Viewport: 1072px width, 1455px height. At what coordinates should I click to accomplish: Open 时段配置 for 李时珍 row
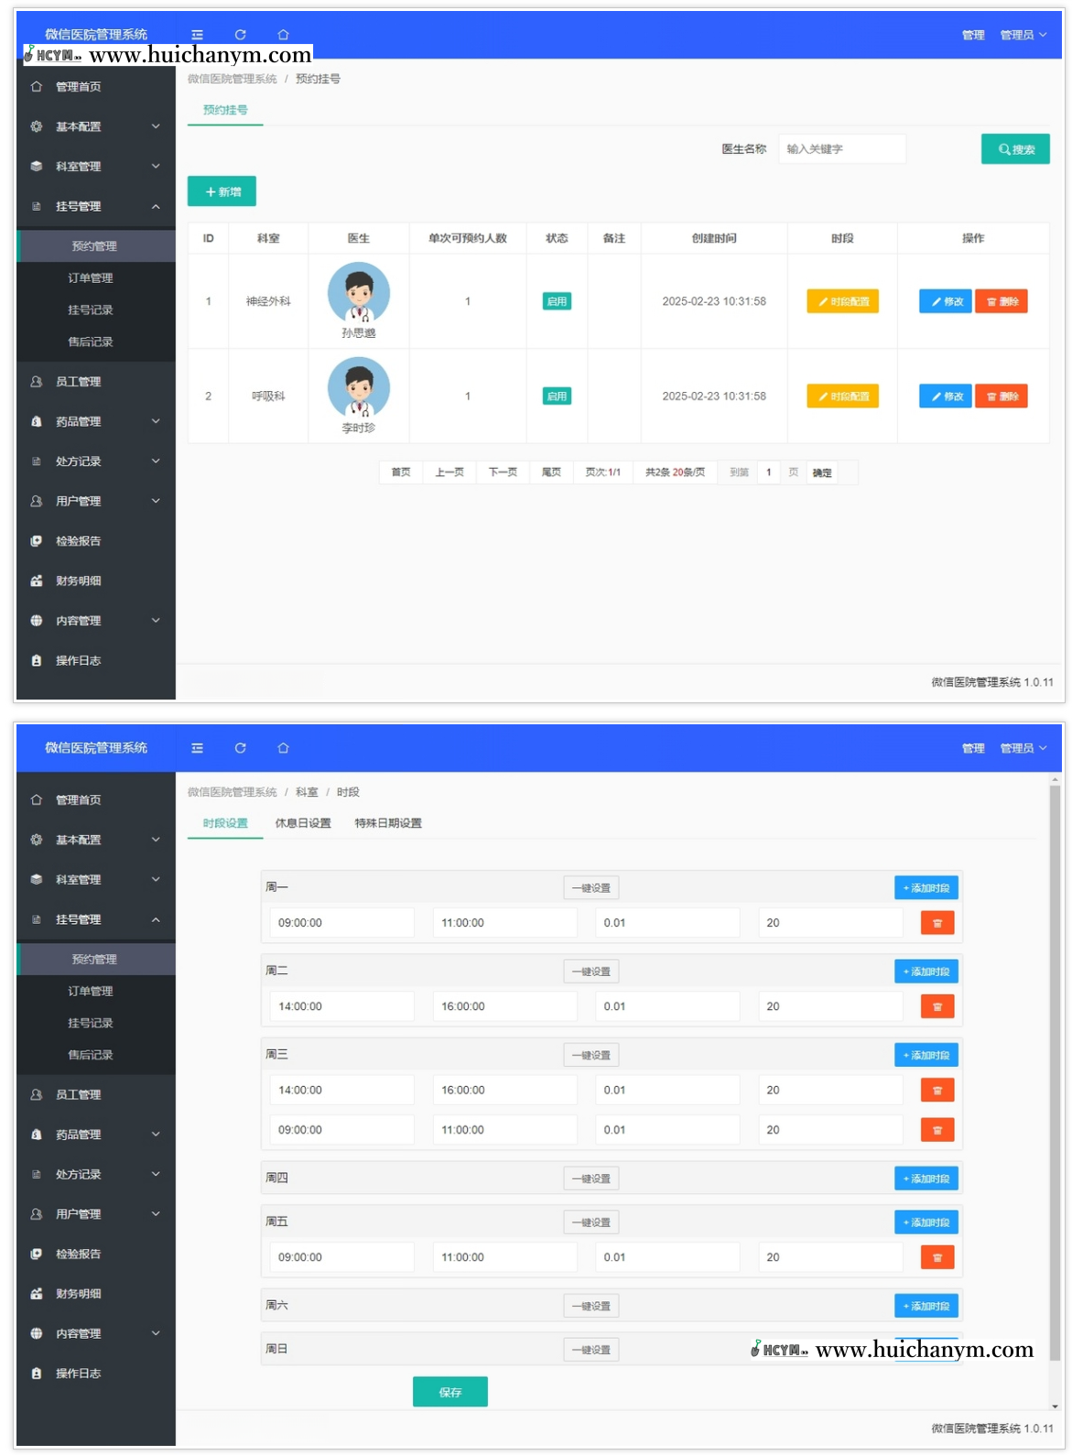tap(842, 396)
